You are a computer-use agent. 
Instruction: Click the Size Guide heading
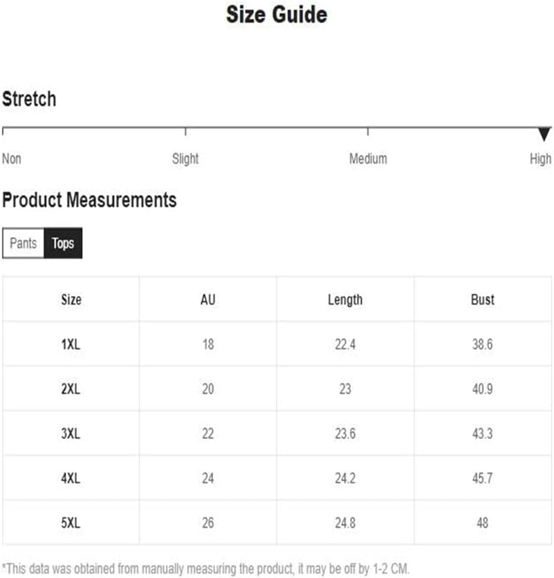coord(276,15)
